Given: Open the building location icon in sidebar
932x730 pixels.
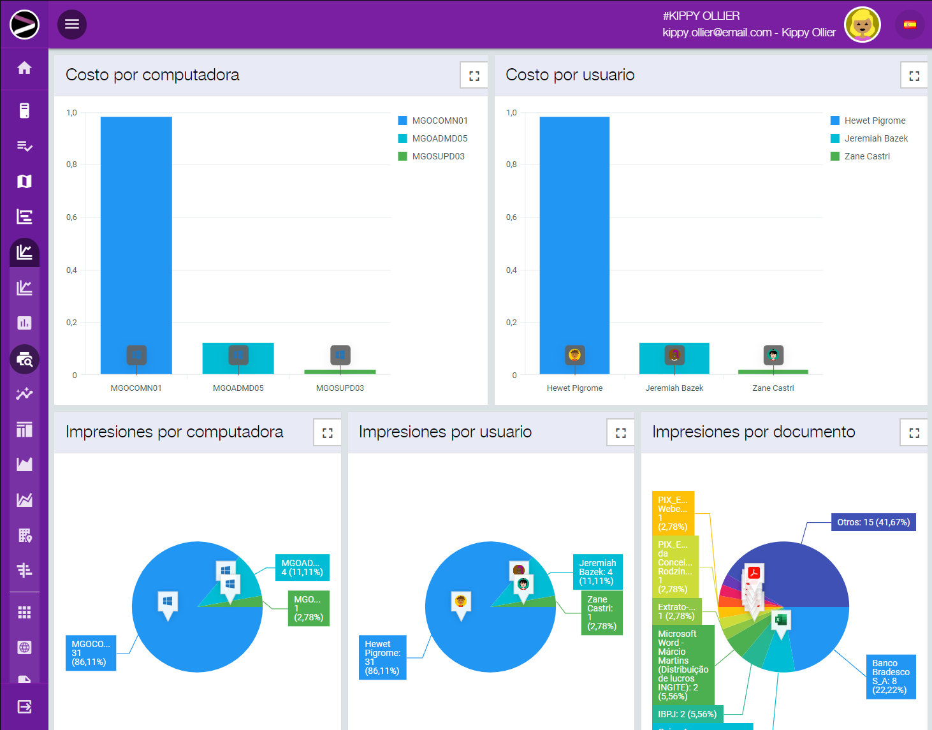Looking at the screenshot, I should [24, 536].
